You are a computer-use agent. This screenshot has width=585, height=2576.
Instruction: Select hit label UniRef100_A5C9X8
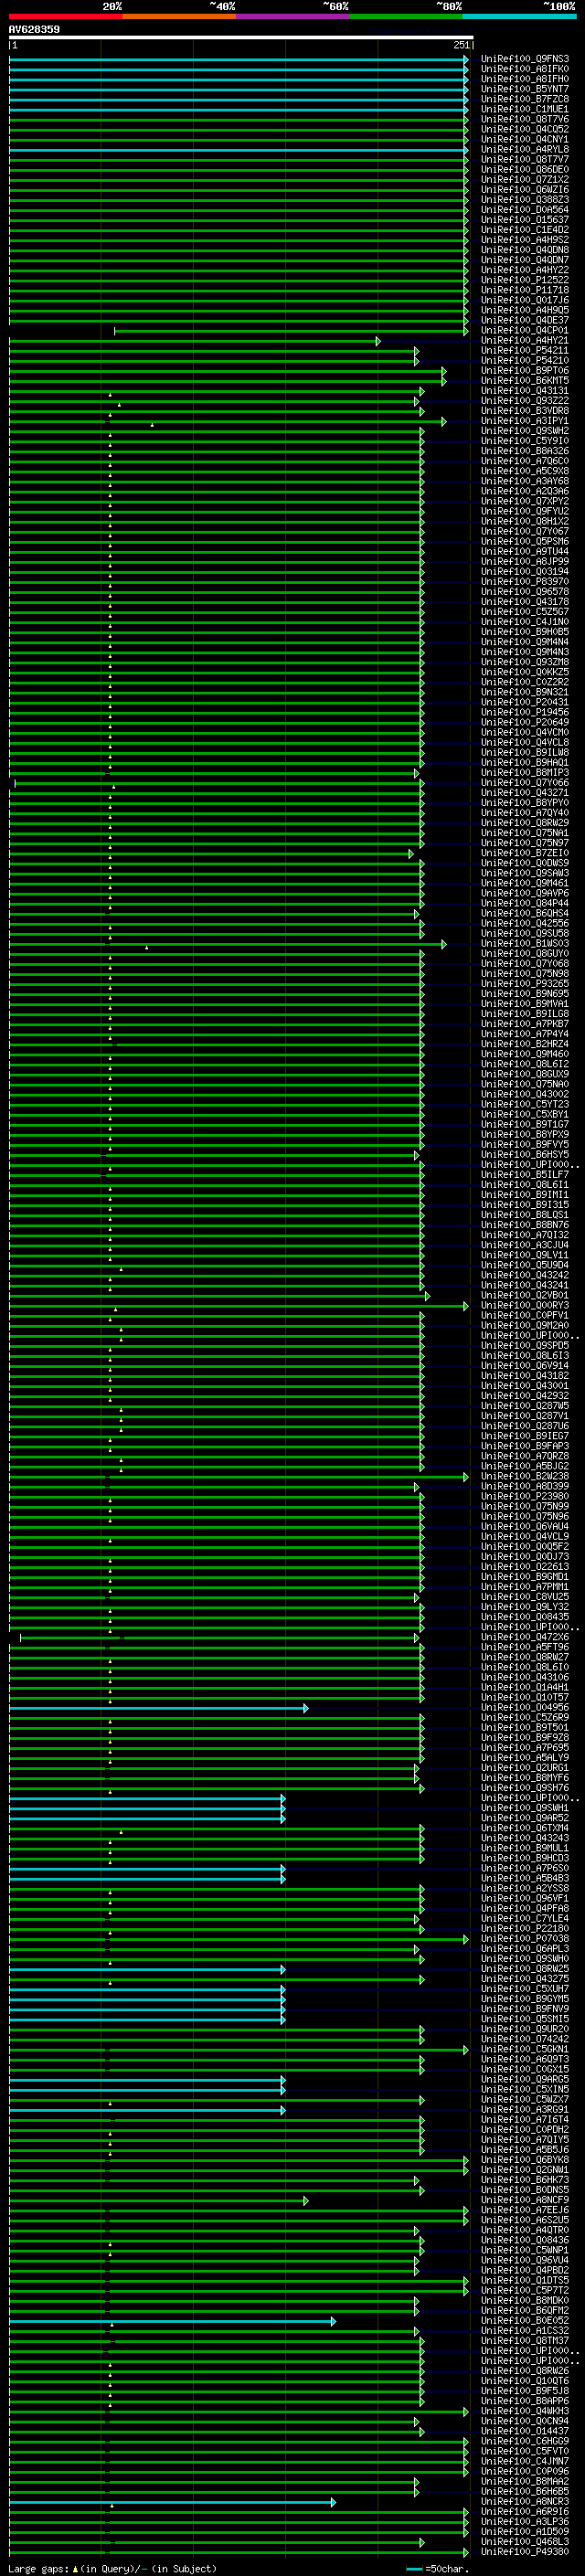coord(524,471)
